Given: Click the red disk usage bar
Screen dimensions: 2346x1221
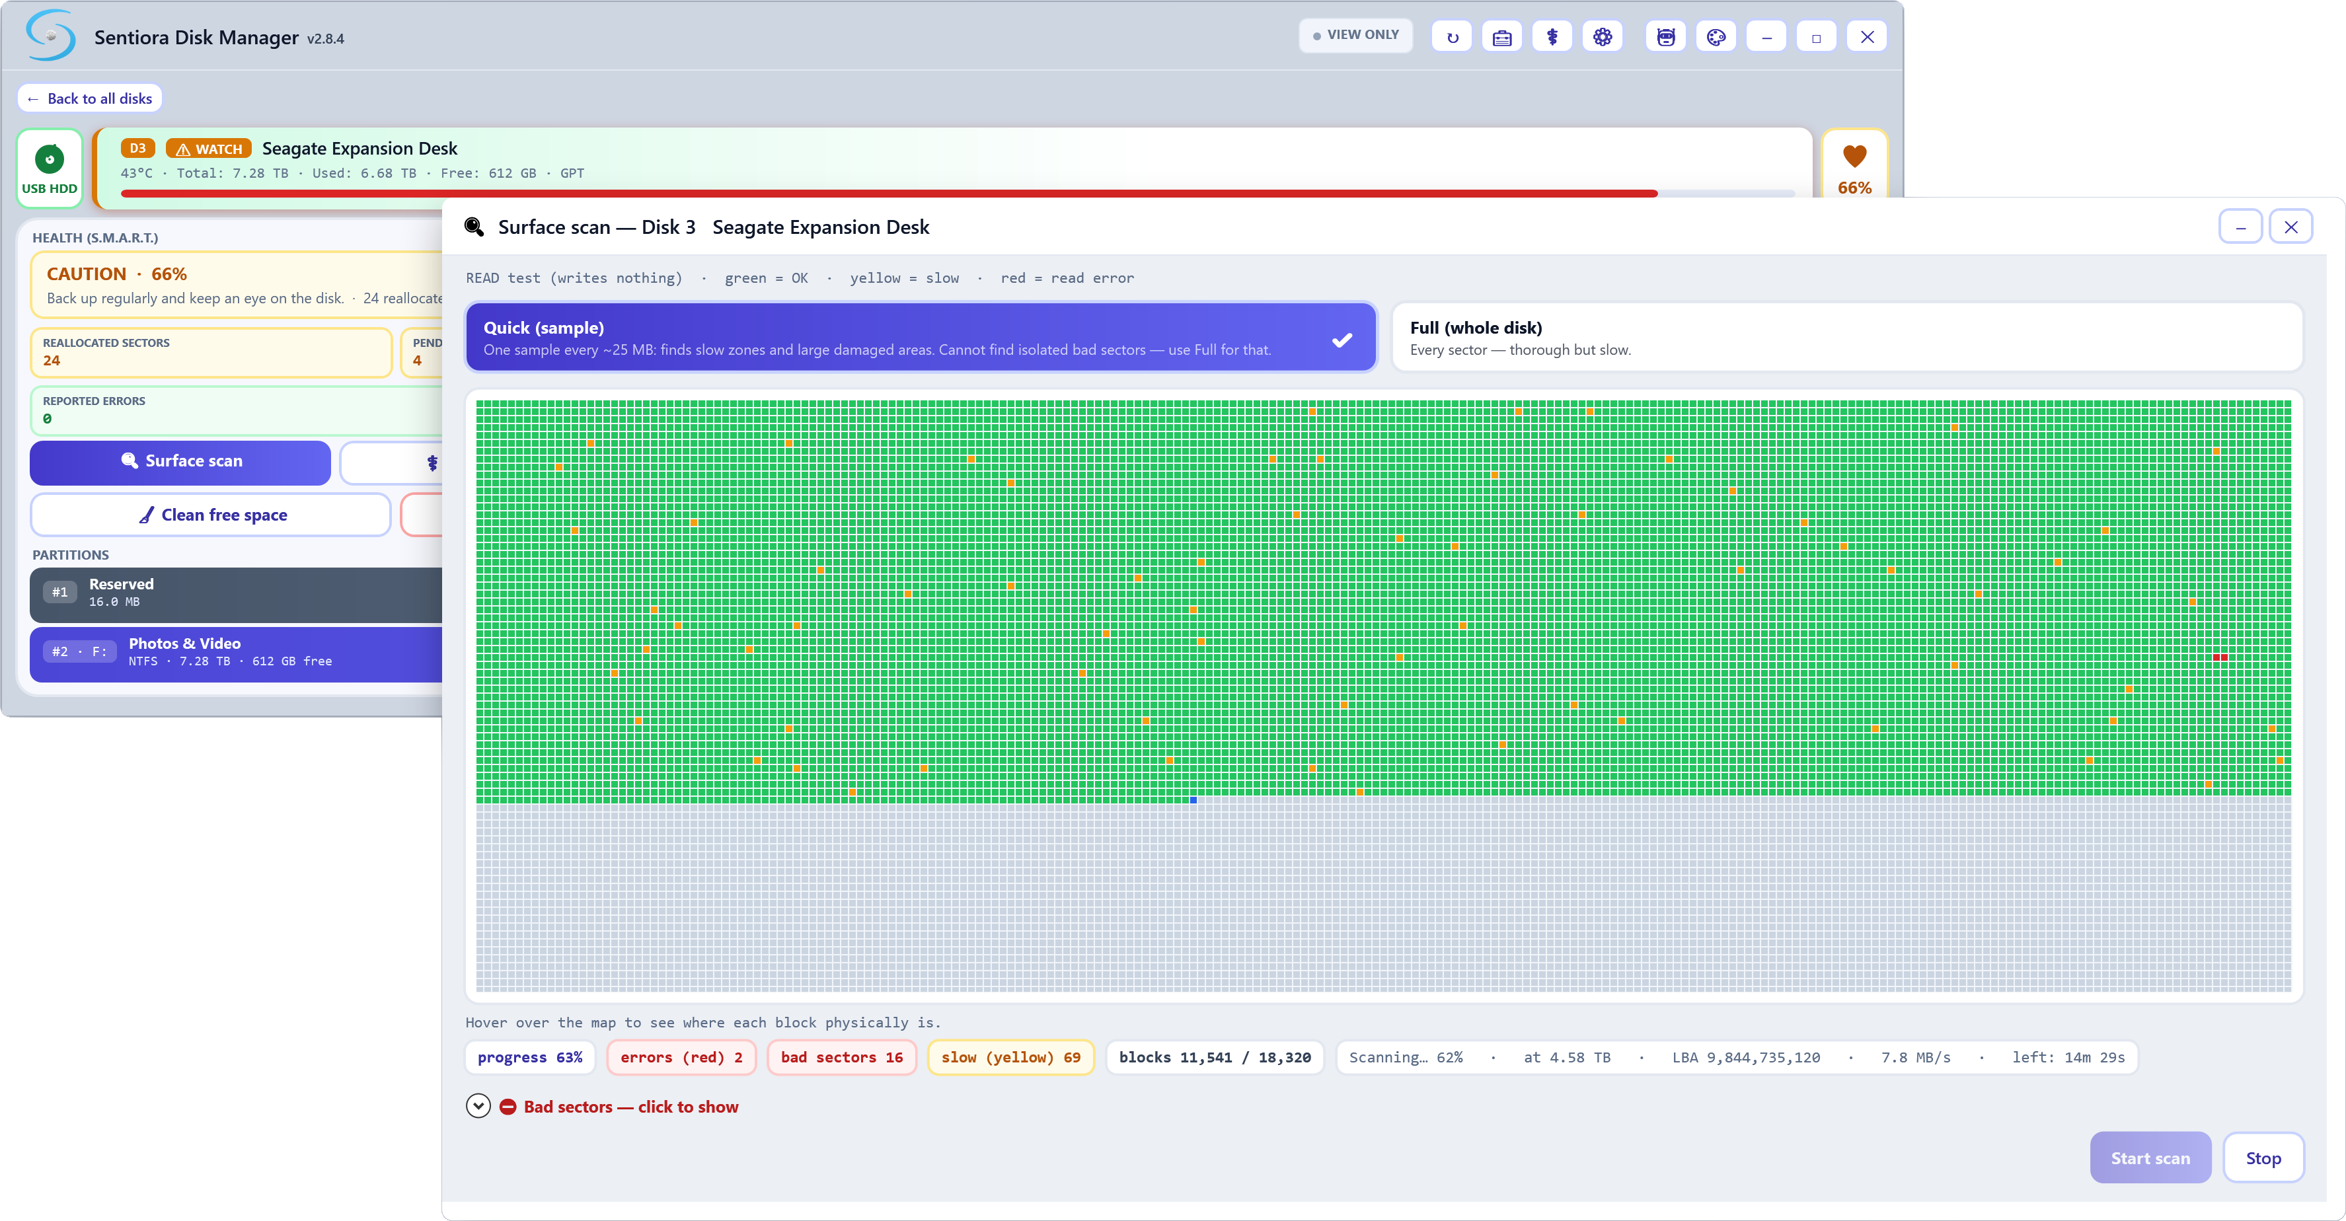Looking at the screenshot, I should point(888,193).
